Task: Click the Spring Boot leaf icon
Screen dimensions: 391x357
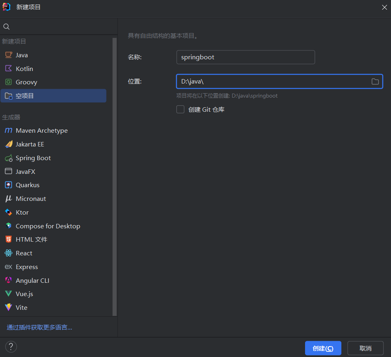Action: 8,158
